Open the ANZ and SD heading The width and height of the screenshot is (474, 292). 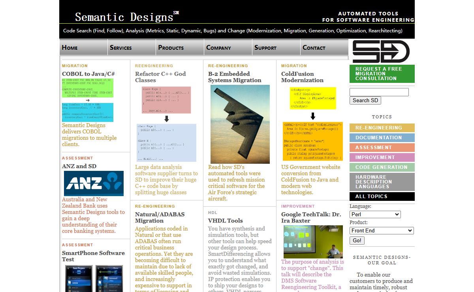[79, 166]
